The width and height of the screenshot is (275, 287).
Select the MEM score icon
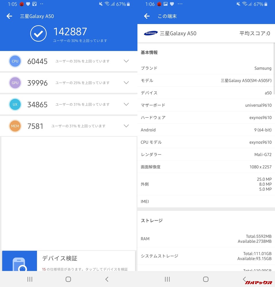pos(15,126)
